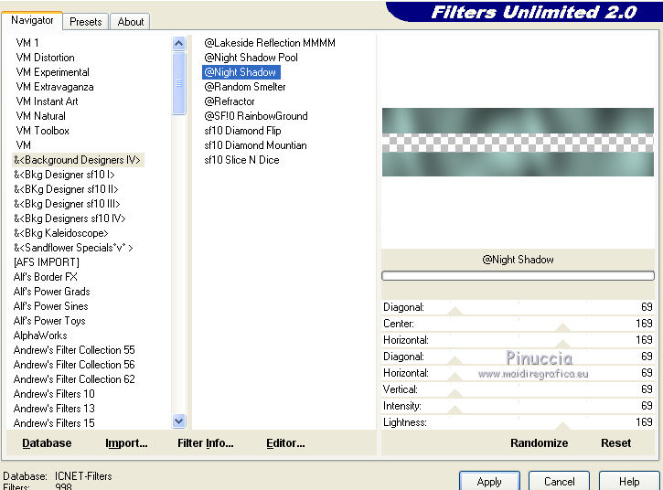Select the VM Toolbox category
This screenshot has width=663, height=490.
tap(43, 131)
